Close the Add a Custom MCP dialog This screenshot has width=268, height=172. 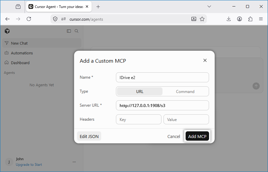coord(205,60)
